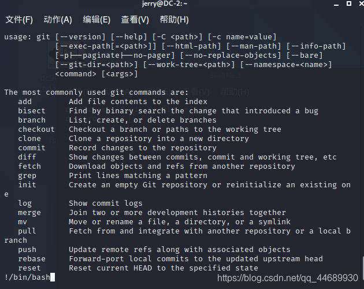
Task: Open the 帮助(H) menu
Action: [174, 20]
